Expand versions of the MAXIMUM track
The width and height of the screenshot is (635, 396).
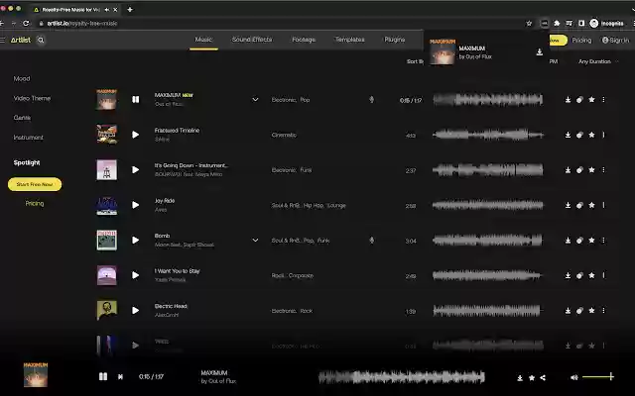click(255, 99)
